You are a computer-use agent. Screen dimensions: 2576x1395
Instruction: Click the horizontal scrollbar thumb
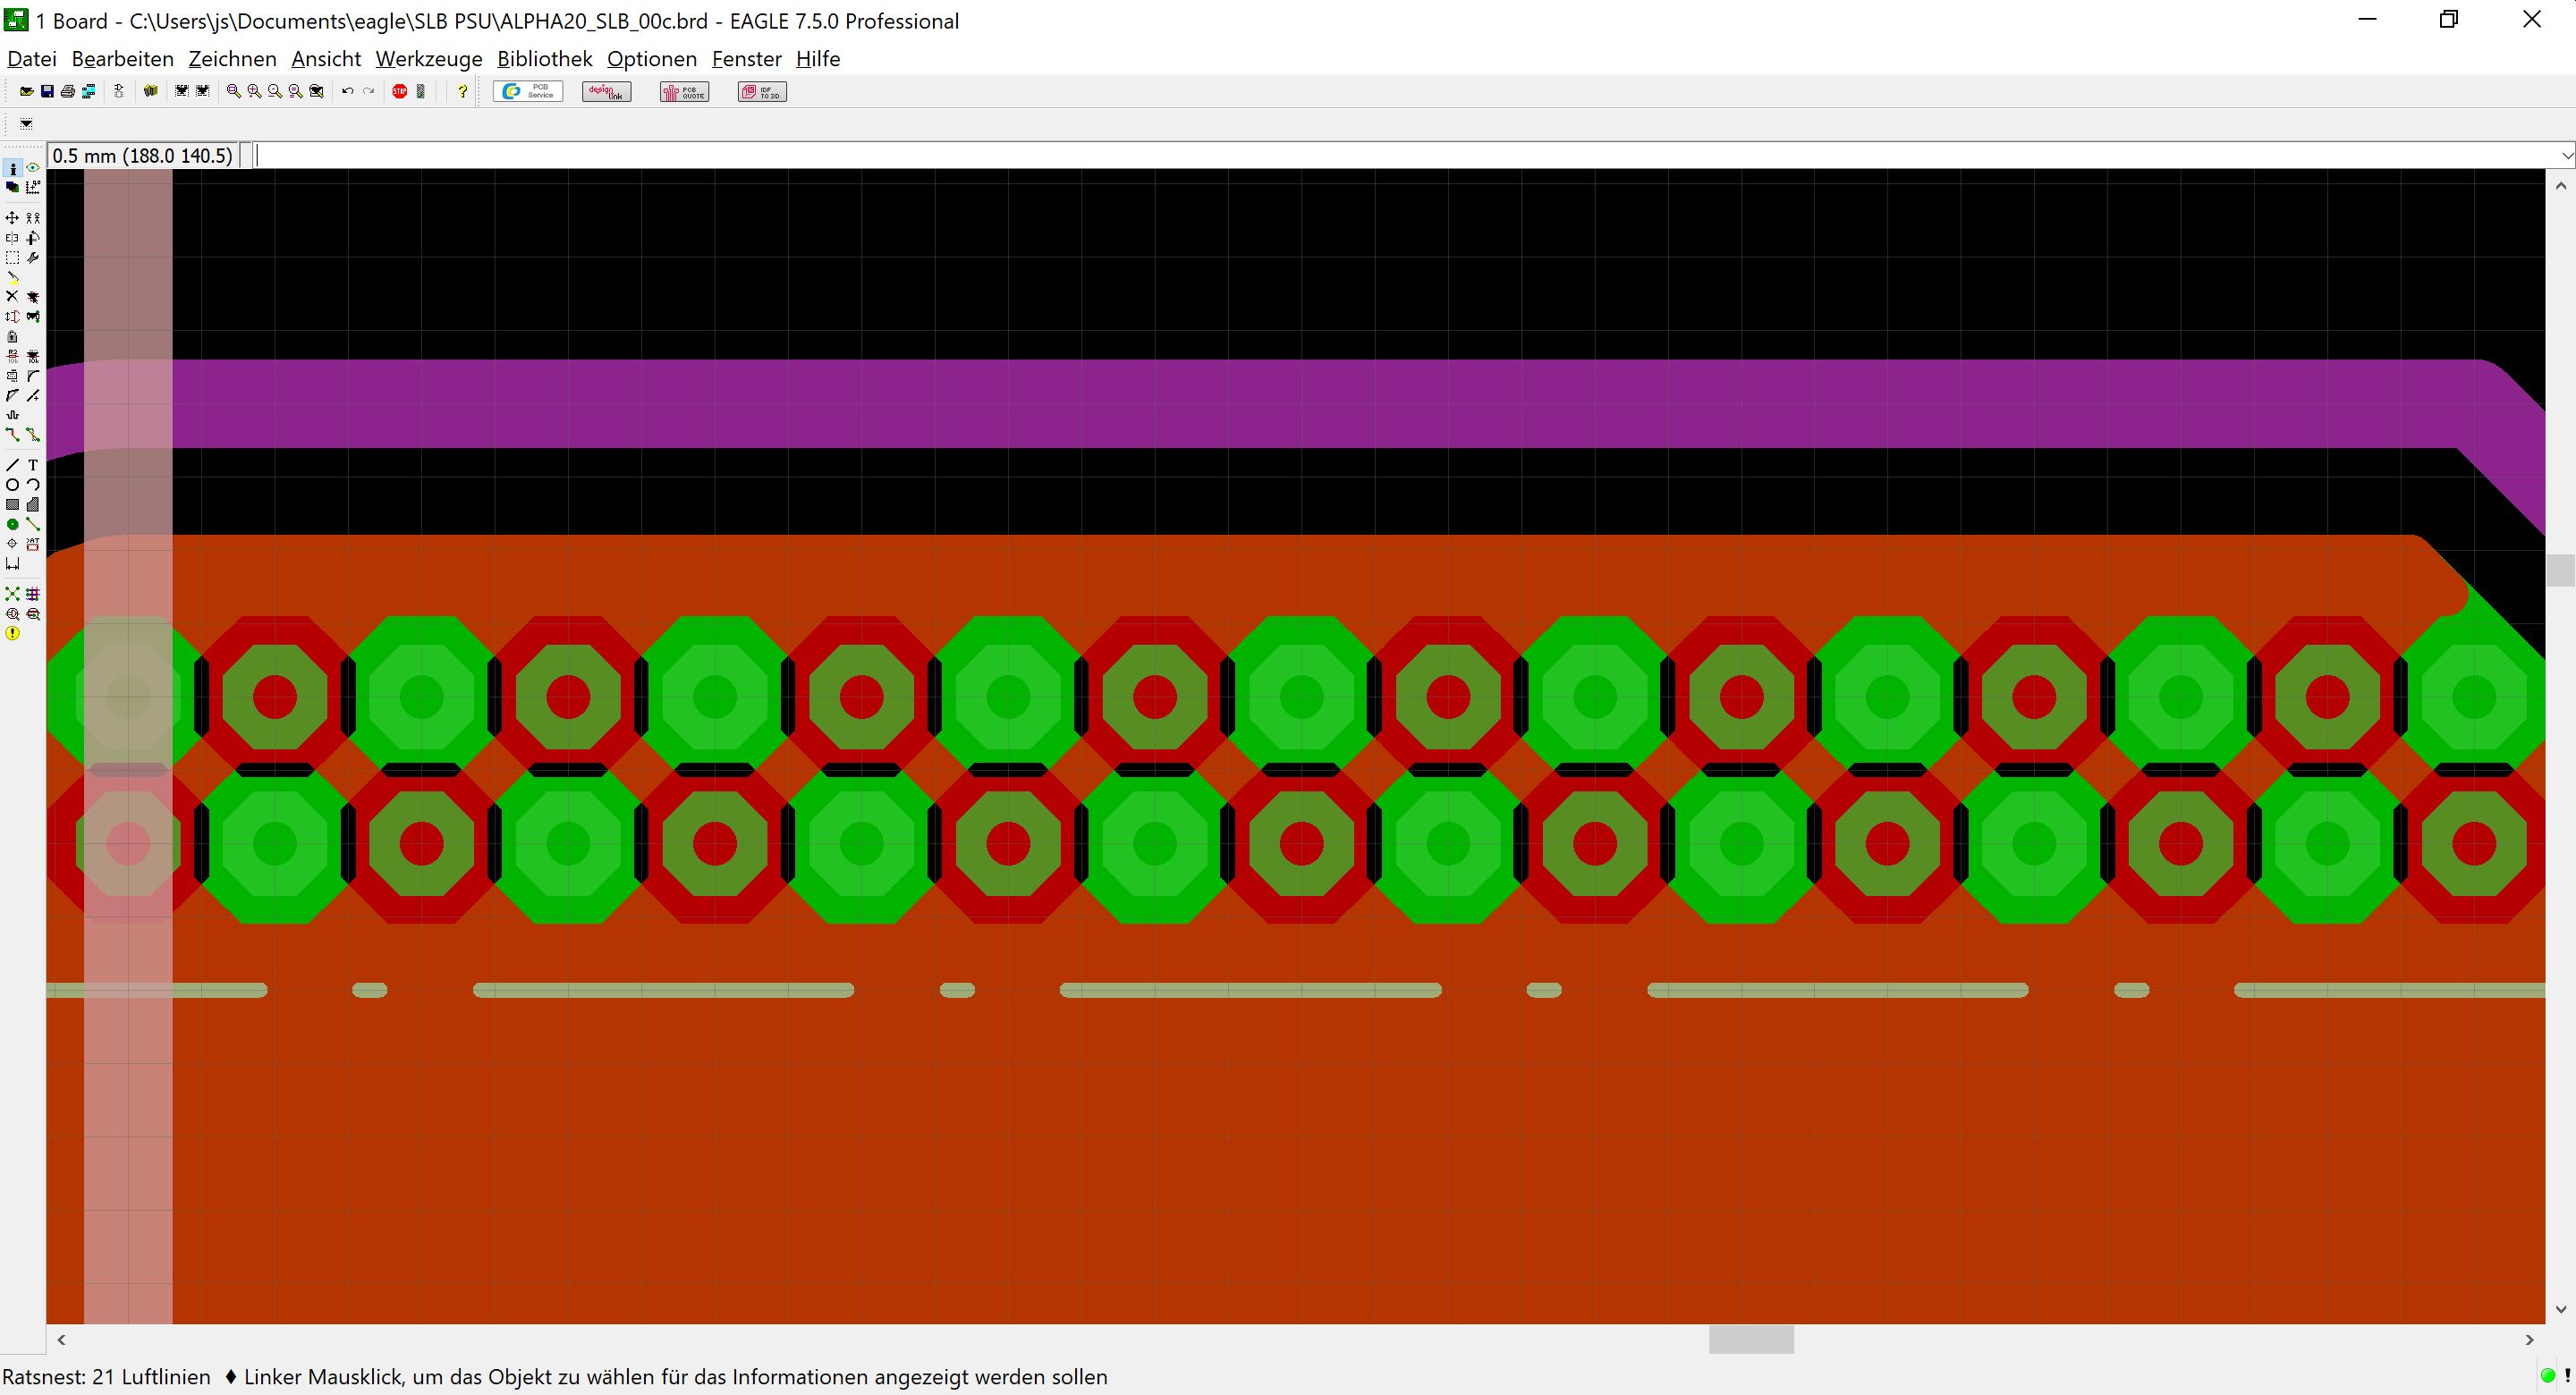pos(1751,1340)
